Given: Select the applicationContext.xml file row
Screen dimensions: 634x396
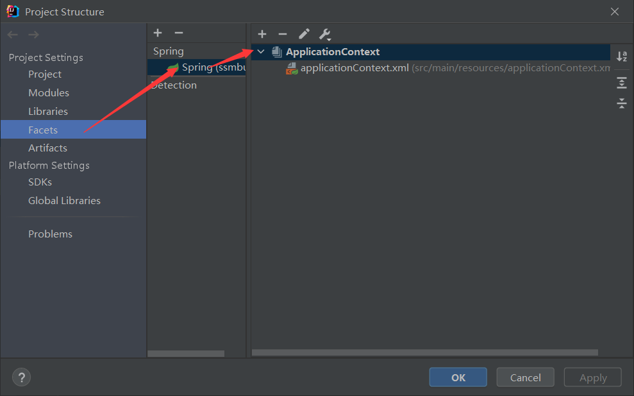Looking at the screenshot, I should 431,68.
